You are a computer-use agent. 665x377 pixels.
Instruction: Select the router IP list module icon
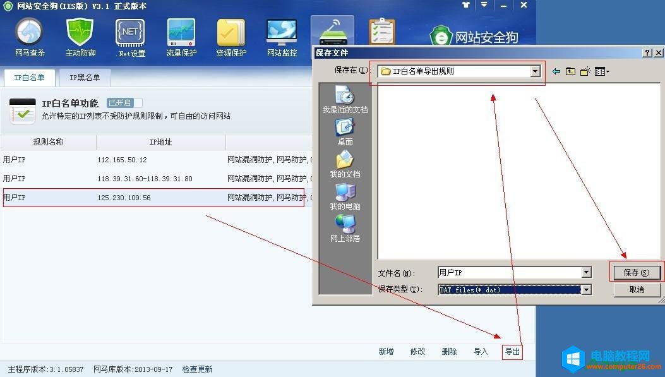[x=333, y=32]
